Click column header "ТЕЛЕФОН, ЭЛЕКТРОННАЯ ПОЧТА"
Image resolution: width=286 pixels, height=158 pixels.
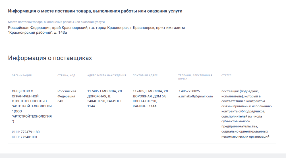click(x=195, y=77)
